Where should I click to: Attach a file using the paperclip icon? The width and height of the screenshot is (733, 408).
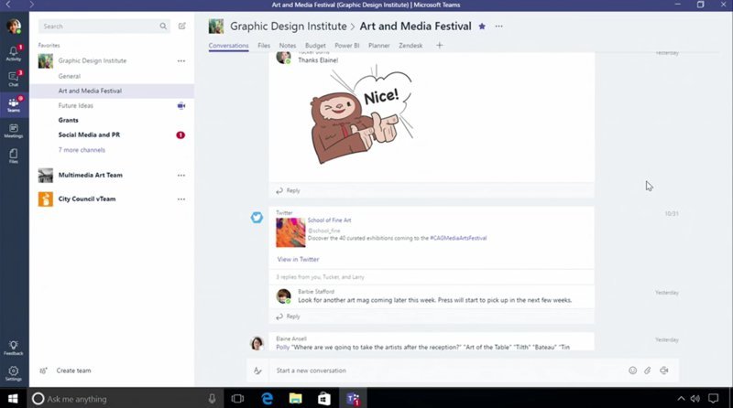click(648, 370)
